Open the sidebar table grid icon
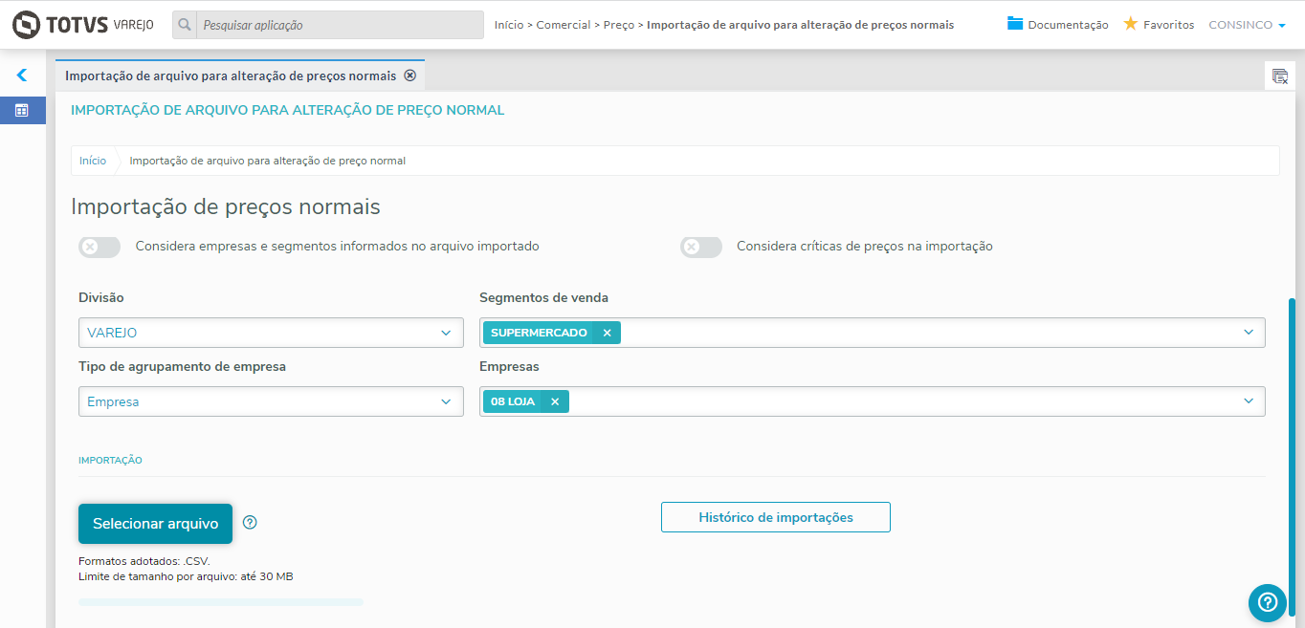Screen dimensions: 1305x628 point(22,111)
